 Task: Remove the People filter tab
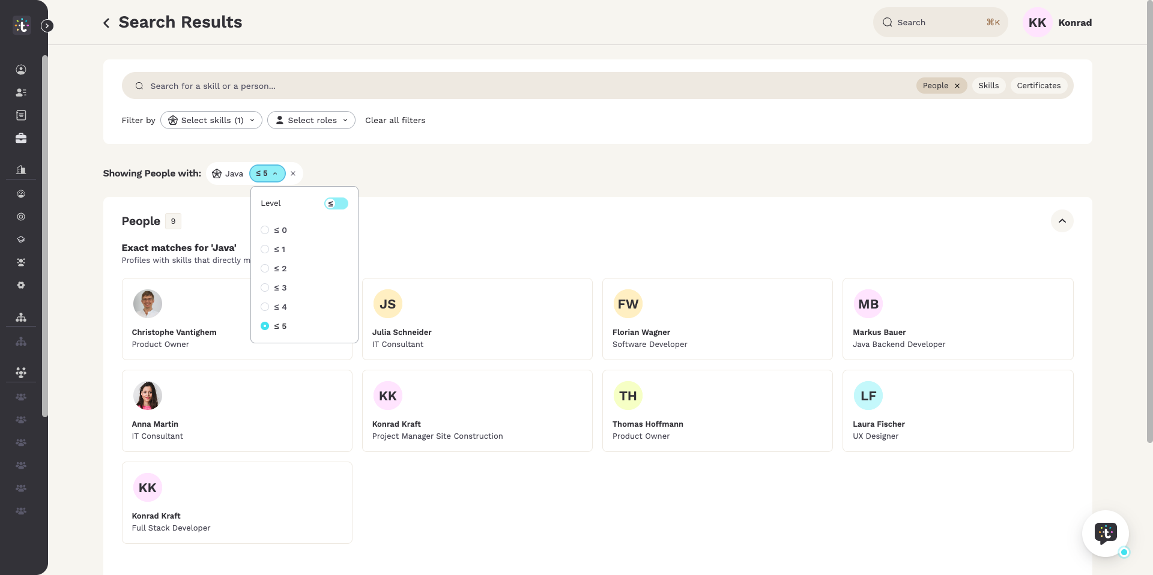(x=957, y=86)
